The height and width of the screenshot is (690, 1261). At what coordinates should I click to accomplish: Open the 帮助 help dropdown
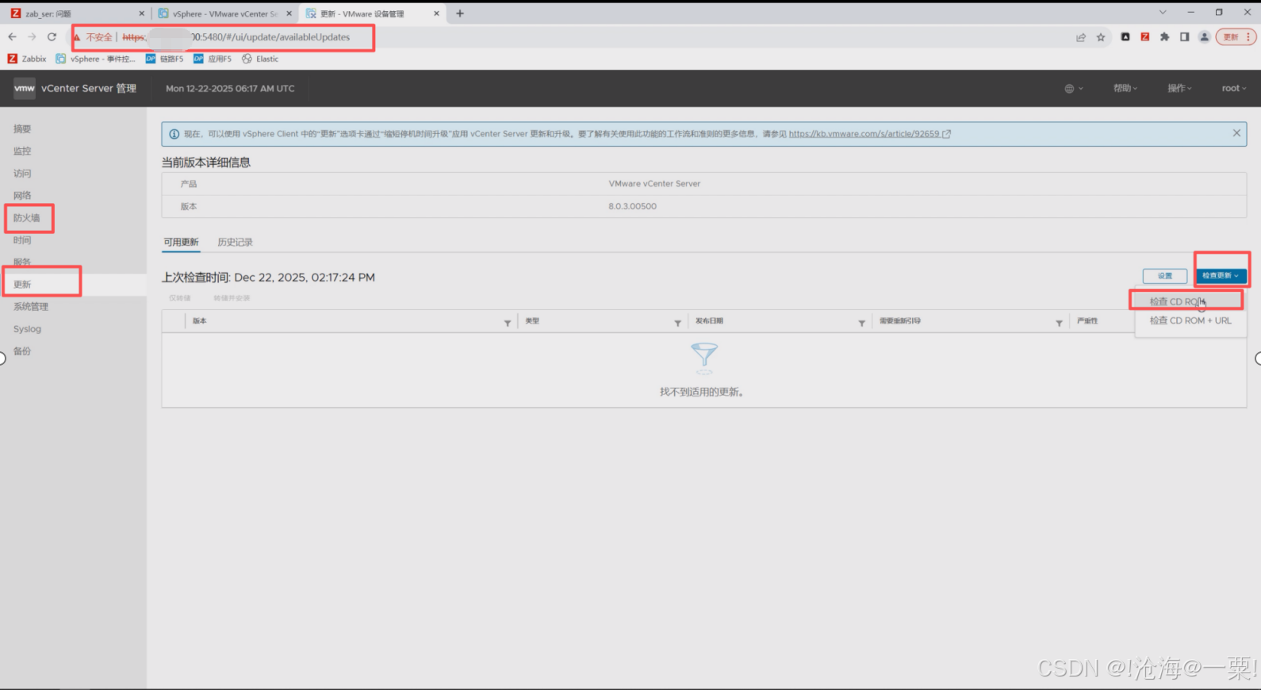click(1125, 88)
